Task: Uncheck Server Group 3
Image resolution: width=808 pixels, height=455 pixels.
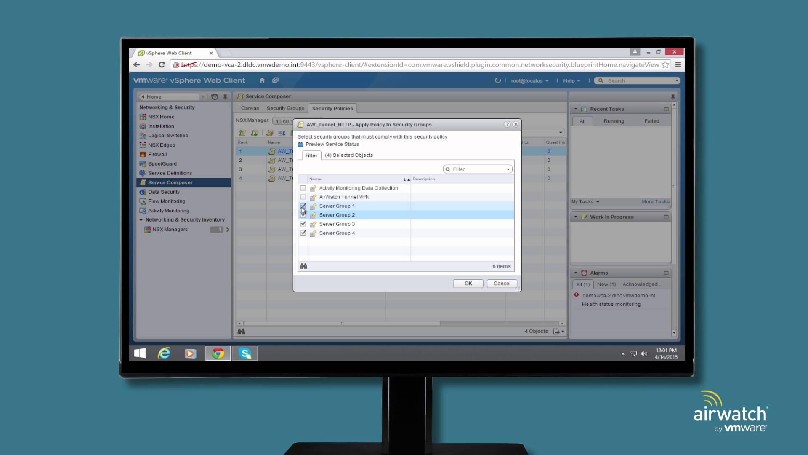Action: 303,224
